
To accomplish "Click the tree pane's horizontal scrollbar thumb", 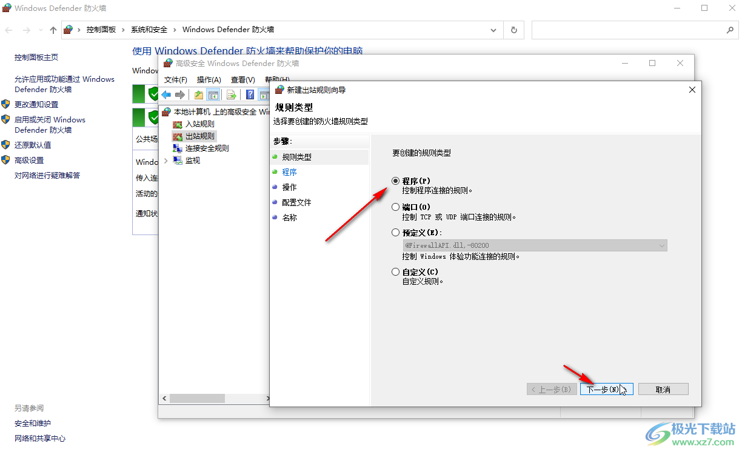I will pyautogui.click(x=197, y=399).
